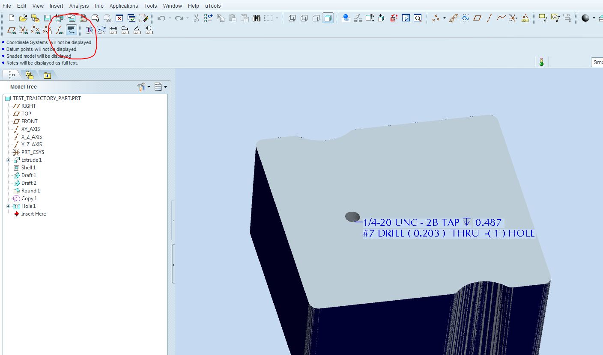Image resolution: width=603 pixels, height=355 pixels.
Task: Click the Datum Curve wavy line tool
Action: coord(502,18)
